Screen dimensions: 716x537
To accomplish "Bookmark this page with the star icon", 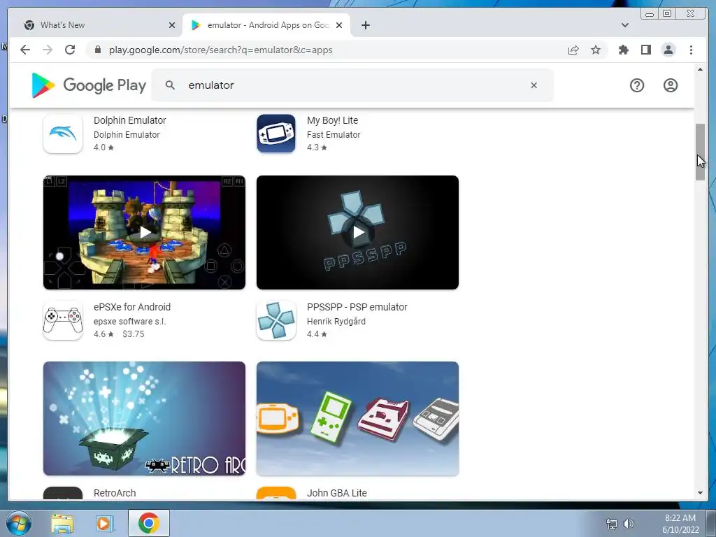I will pos(596,50).
